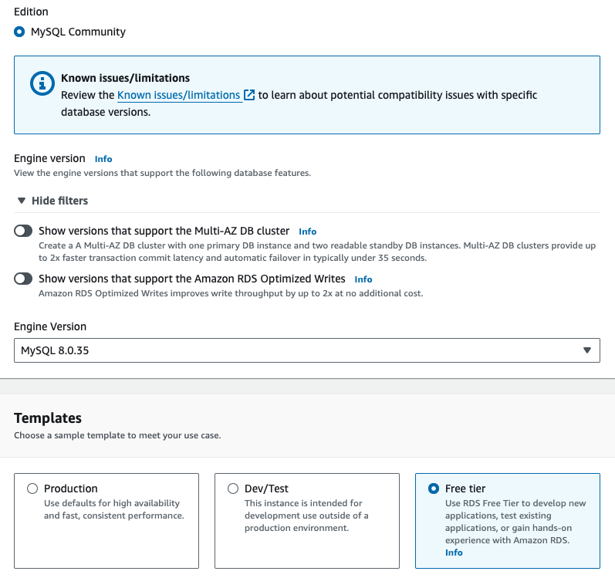The height and width of the screenshot is (578, 615).
Task: Open the Engine Version MySQL 8.0.35 dropdown
Action: [307, 350]
